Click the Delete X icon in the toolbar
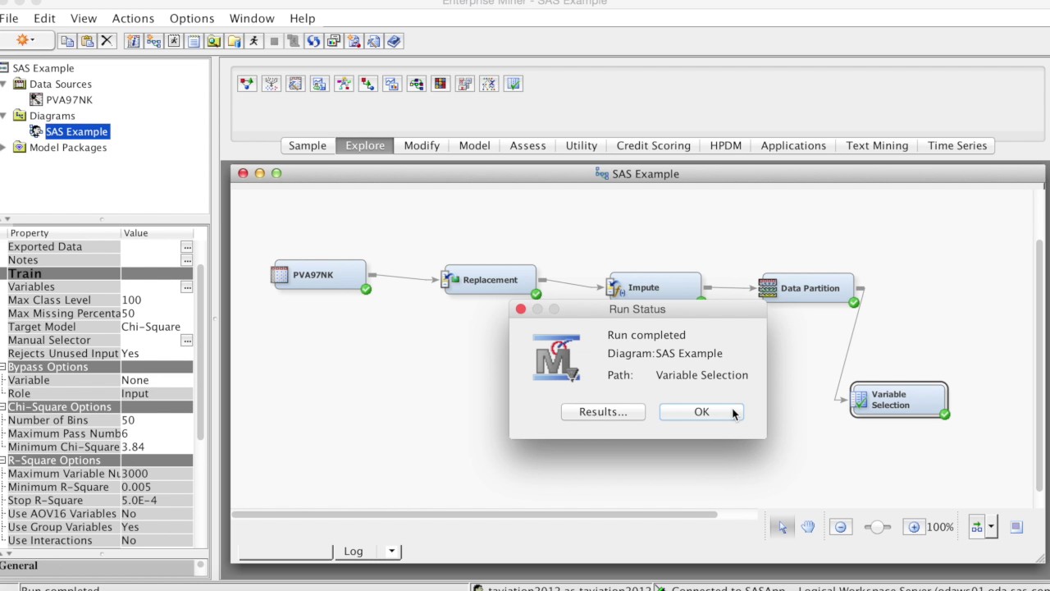Viewport: 1050px width, 591px height. coord(107,41)
